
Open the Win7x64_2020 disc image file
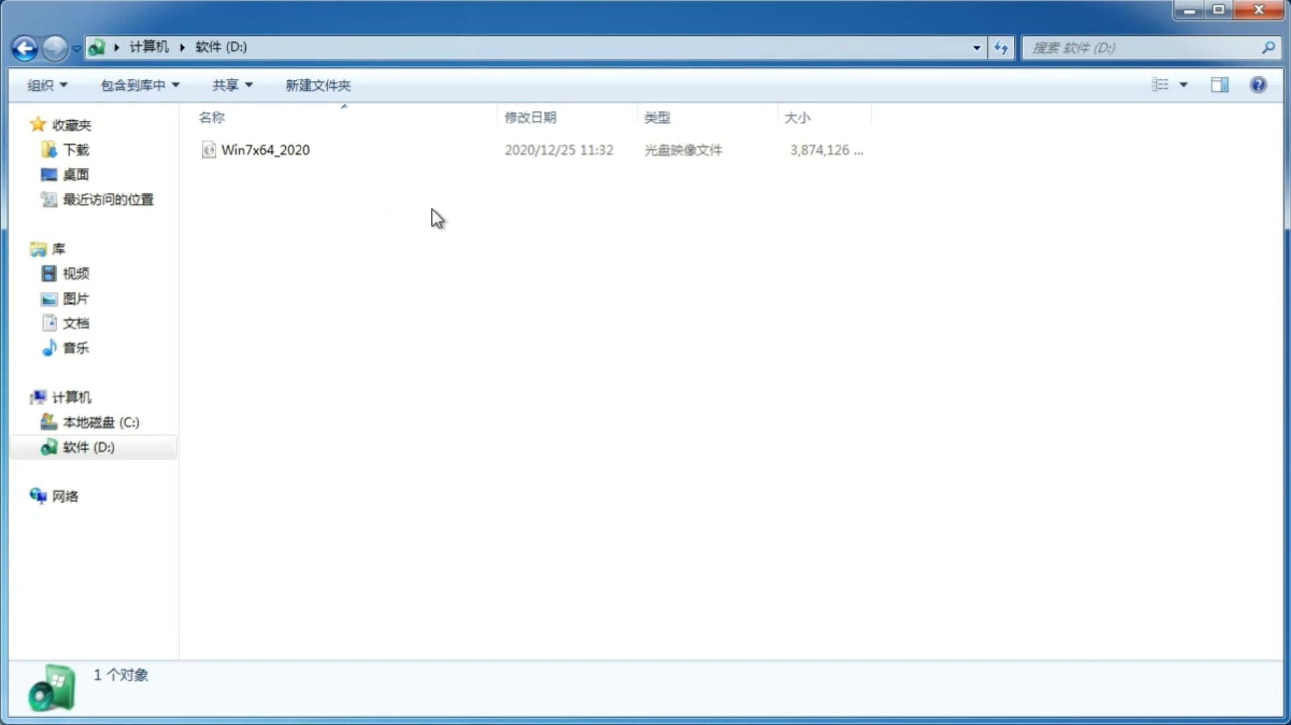point(265,150)
